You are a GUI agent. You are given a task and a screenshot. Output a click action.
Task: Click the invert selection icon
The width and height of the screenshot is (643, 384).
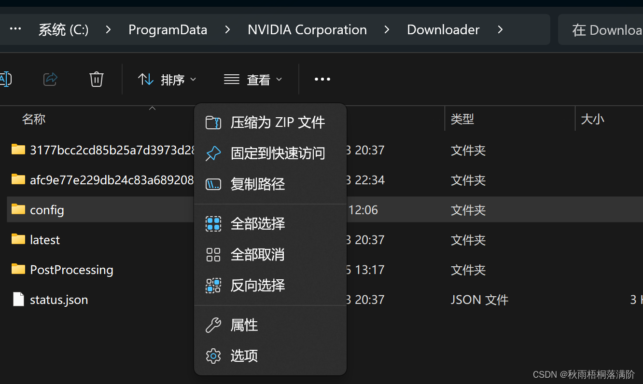coord(213,286)
